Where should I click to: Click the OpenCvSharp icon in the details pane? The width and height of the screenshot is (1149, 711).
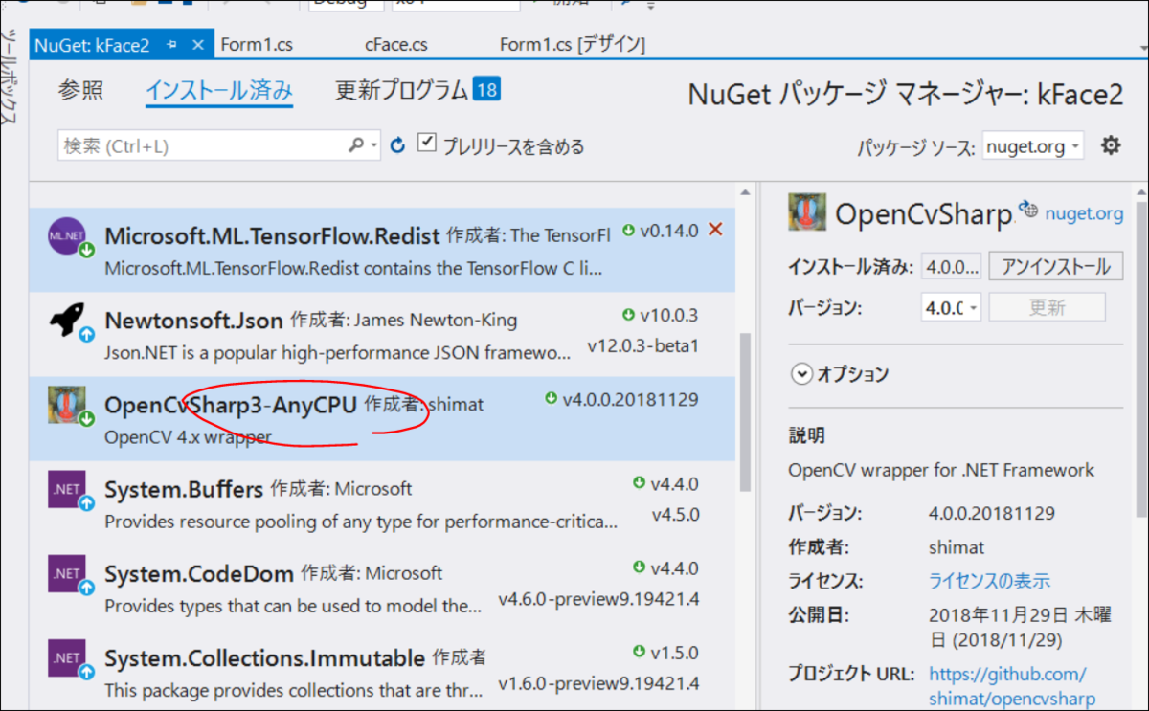(807, 212)
